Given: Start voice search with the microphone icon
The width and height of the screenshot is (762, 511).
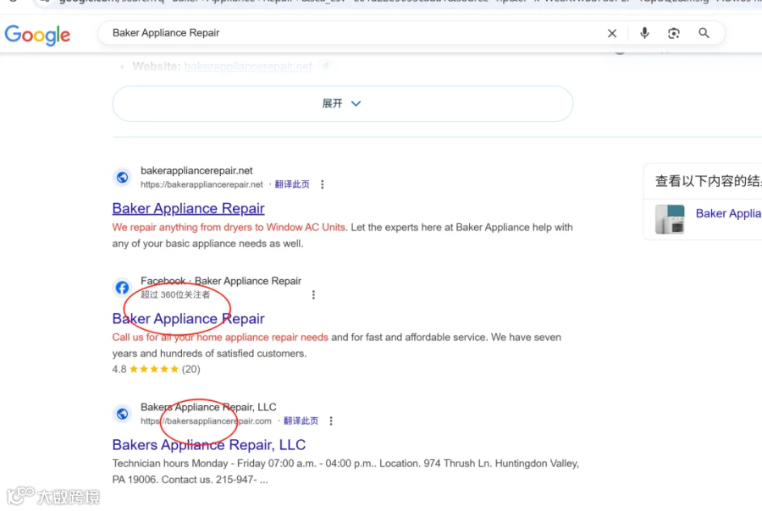Looking at the screenshot, I should [644, 33].
